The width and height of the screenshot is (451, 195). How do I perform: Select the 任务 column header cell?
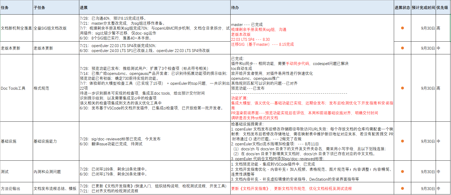tap(16, 8)
